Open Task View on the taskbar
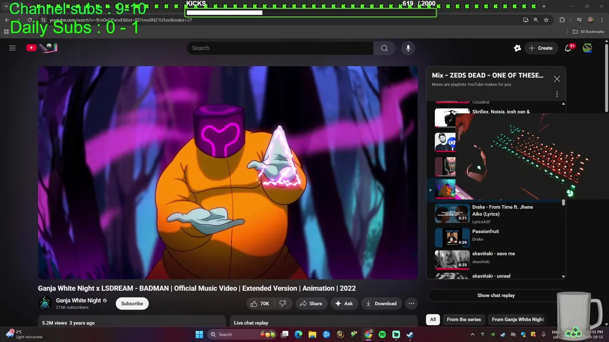Viewport: 609px width, 342px height. pyautogui.click(x=285, y=334)
